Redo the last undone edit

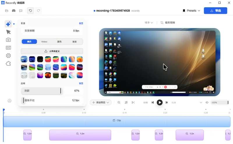tap(38, 11)
